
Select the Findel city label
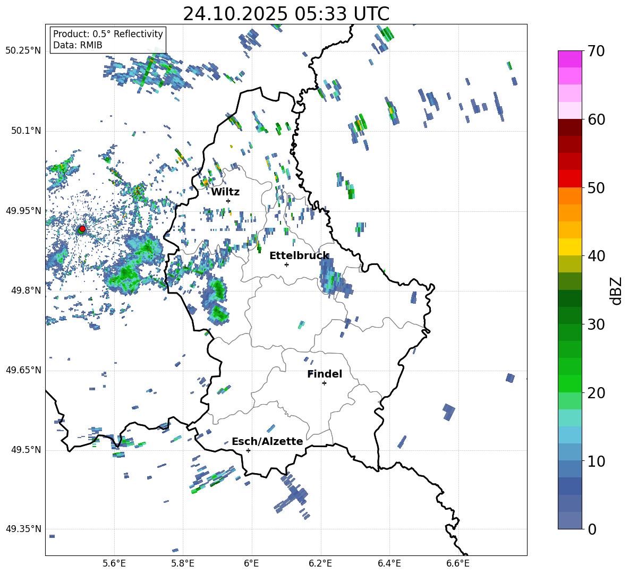tap(325, 374)
